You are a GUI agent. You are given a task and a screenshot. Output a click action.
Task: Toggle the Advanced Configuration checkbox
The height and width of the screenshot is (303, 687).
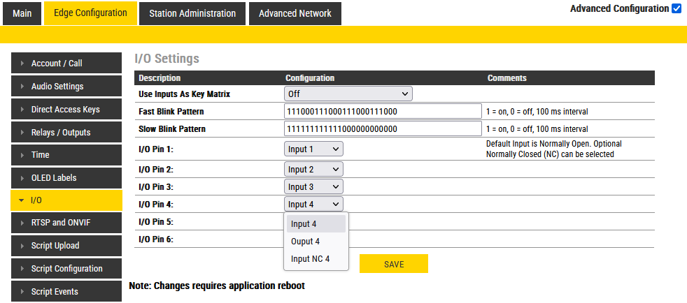(676, 9)
